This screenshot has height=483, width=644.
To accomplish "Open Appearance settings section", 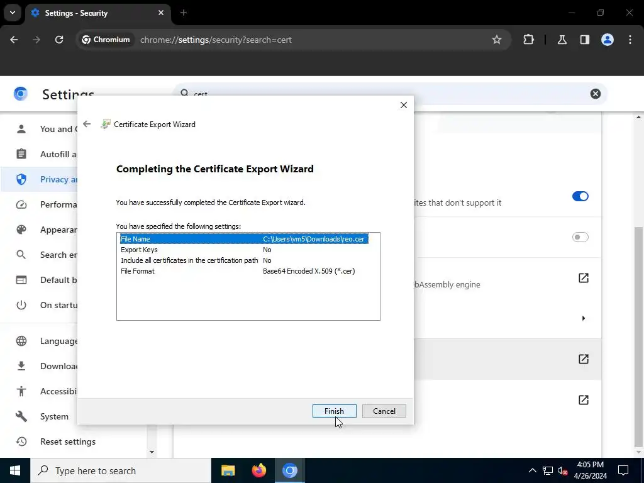I will pos(39,230).
